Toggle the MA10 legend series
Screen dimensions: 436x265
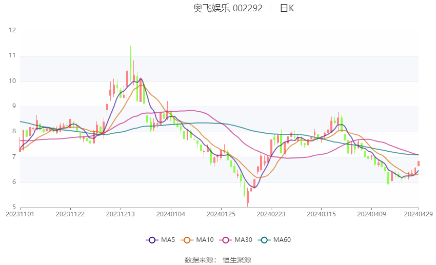[197, 240]
